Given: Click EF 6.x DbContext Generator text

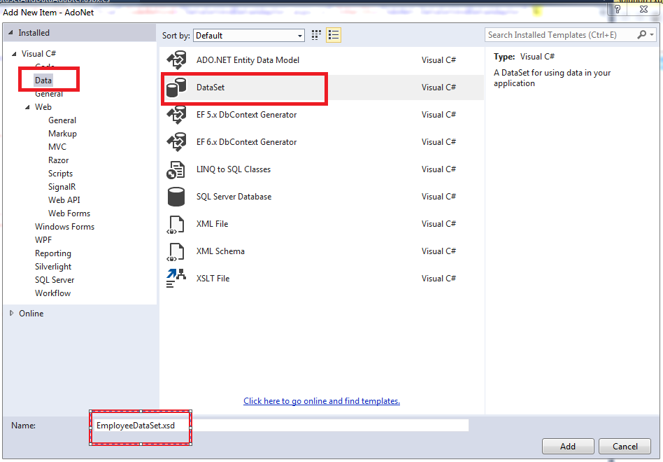Looking at the screenshot, I should (246, 142).
